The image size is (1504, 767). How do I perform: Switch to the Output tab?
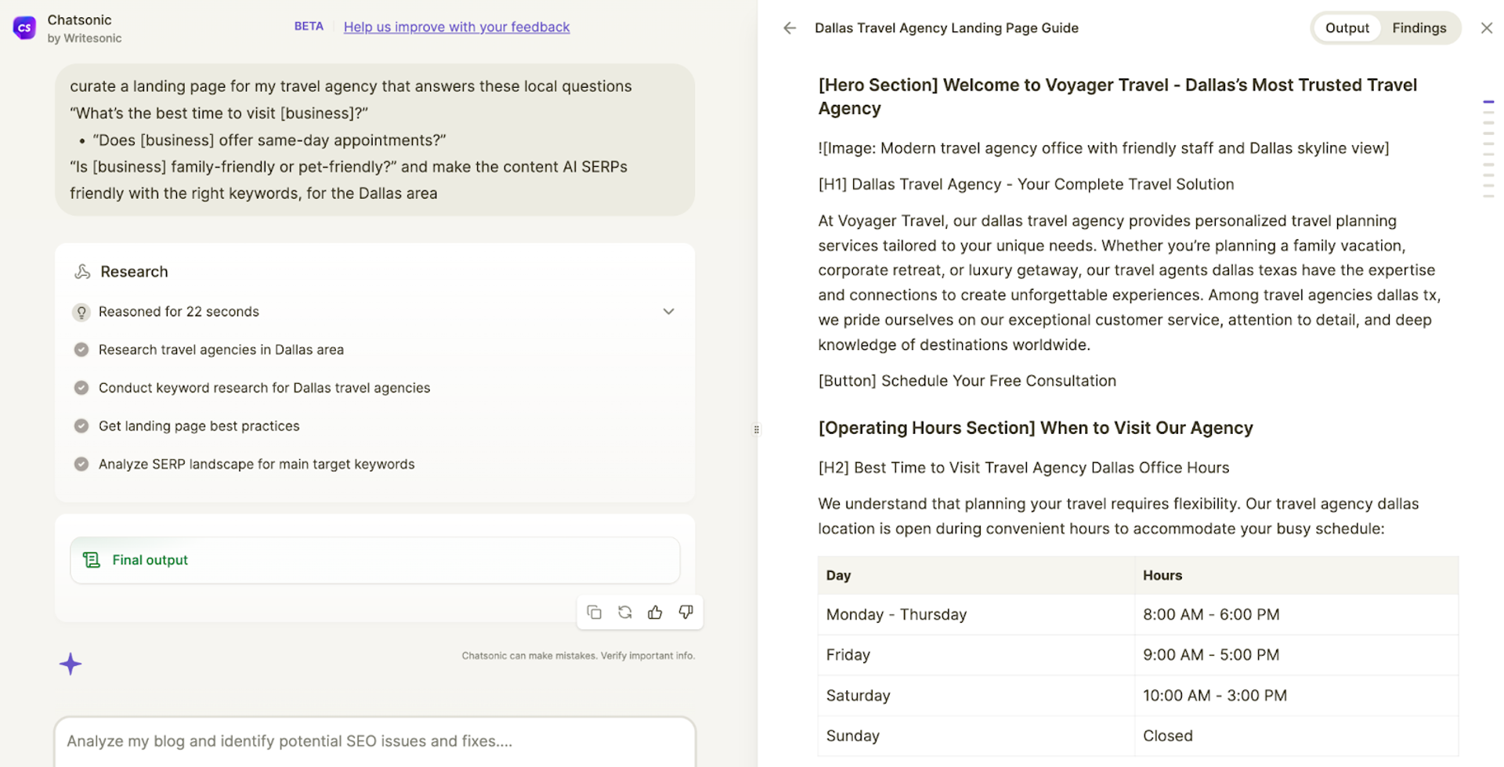tap(1347, 28)
